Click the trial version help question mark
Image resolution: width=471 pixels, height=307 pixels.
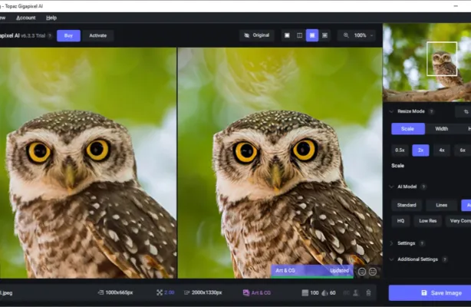[x=50, y=36]
